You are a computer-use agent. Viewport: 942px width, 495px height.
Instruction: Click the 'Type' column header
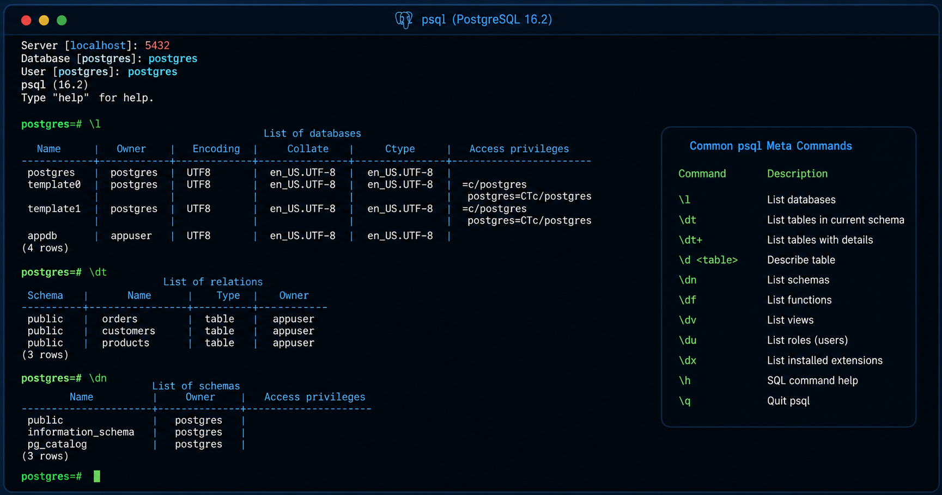228,295
